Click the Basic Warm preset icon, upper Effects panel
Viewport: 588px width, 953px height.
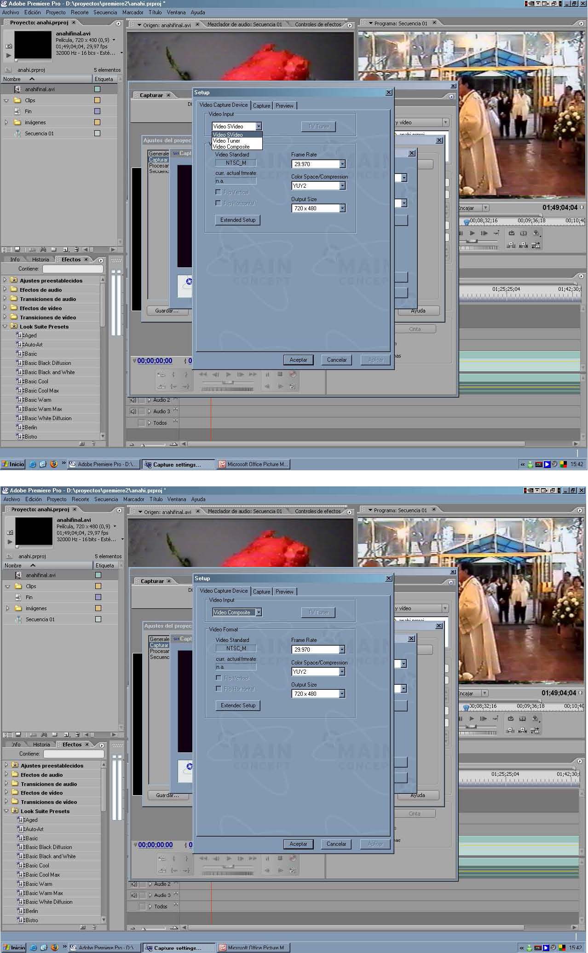(x=19, y=400)
